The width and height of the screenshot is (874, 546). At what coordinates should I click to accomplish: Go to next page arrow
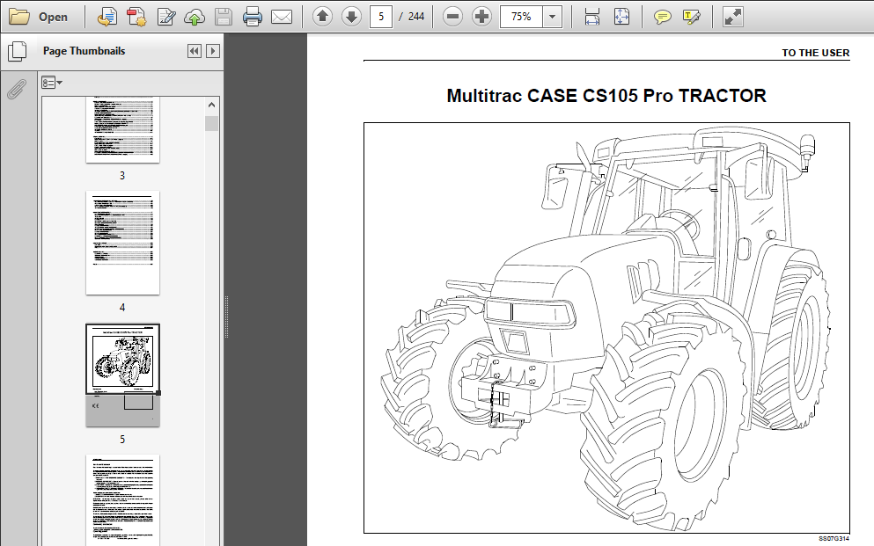tap(351, 17)
